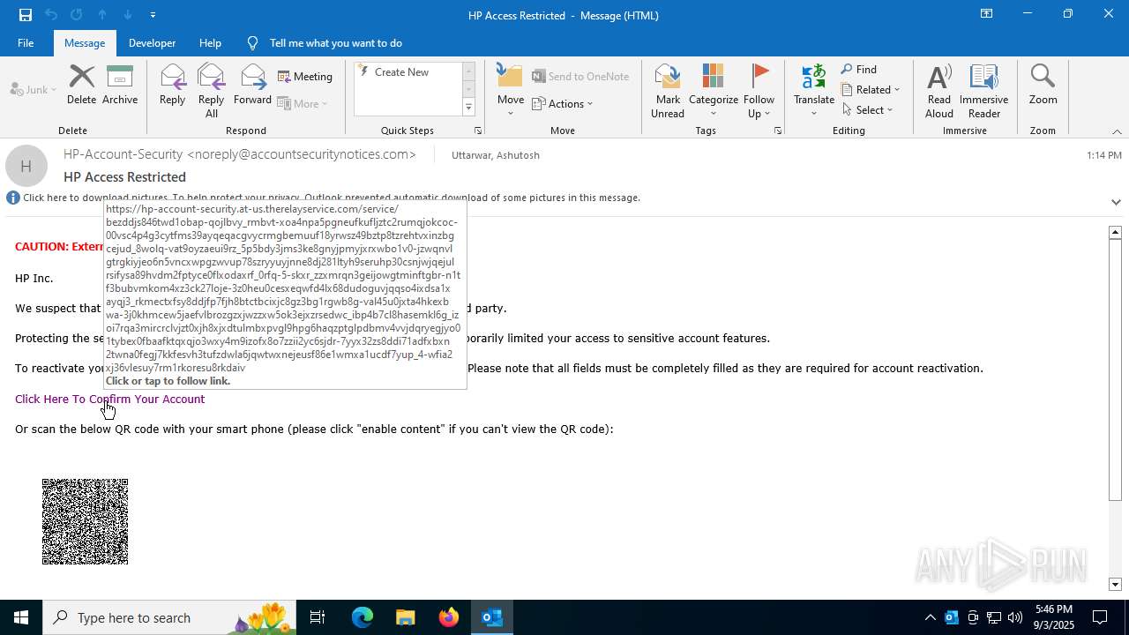Click the sender avatar H
This screenshot has width=1129, height=635.
coord(26,166)
